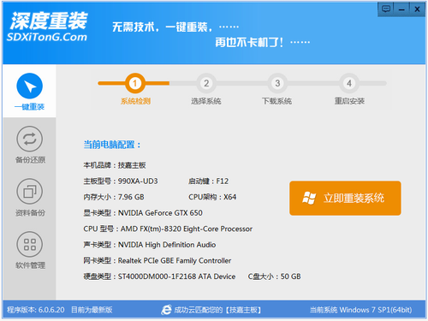Click the 成功云匹配您的【技嘉主板】 status link
The width and height of the screenshot is (428, 321).
pos(217,310)
